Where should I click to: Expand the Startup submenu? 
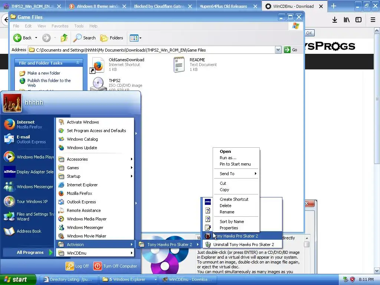[x=95, y=176]
